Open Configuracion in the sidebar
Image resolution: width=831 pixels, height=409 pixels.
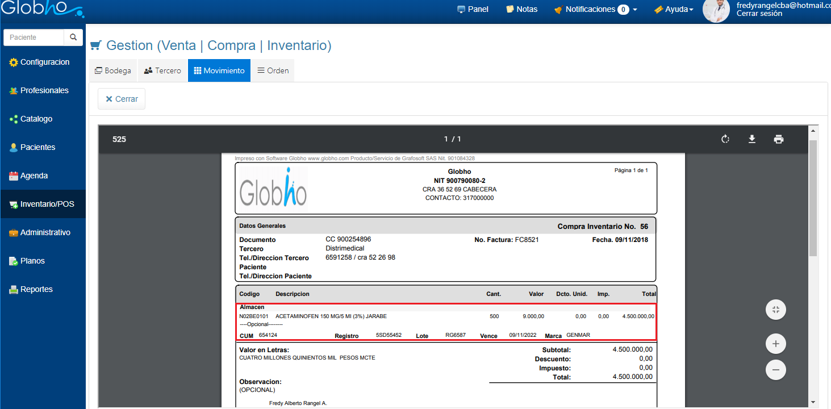(44, 62)
